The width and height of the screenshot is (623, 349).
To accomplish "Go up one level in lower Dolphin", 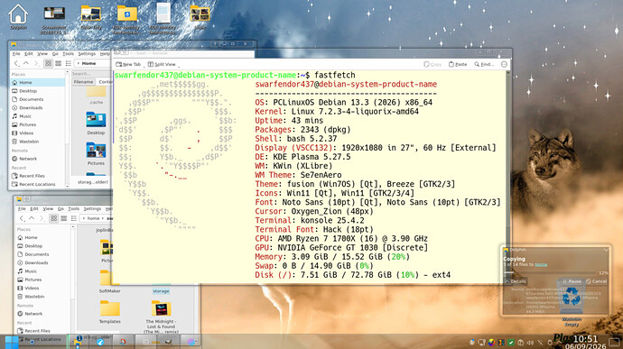I will click(x=32, y=218).
